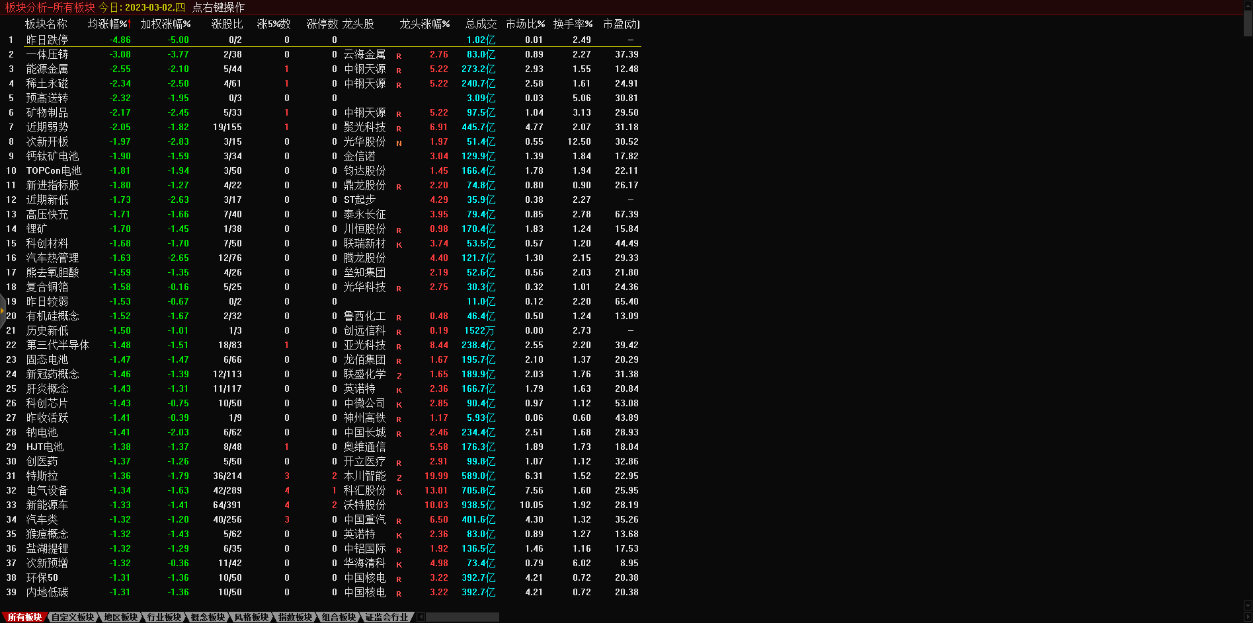Click K marker beside 联瑞新材
The width and height of the screenshot is (1253, 623).
[x=399, y=244]
